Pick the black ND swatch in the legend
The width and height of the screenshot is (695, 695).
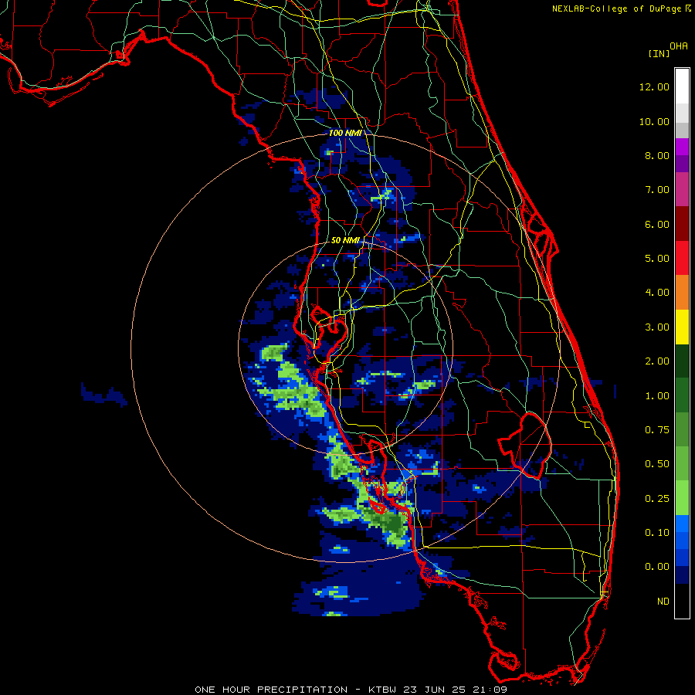pos(682,601)
